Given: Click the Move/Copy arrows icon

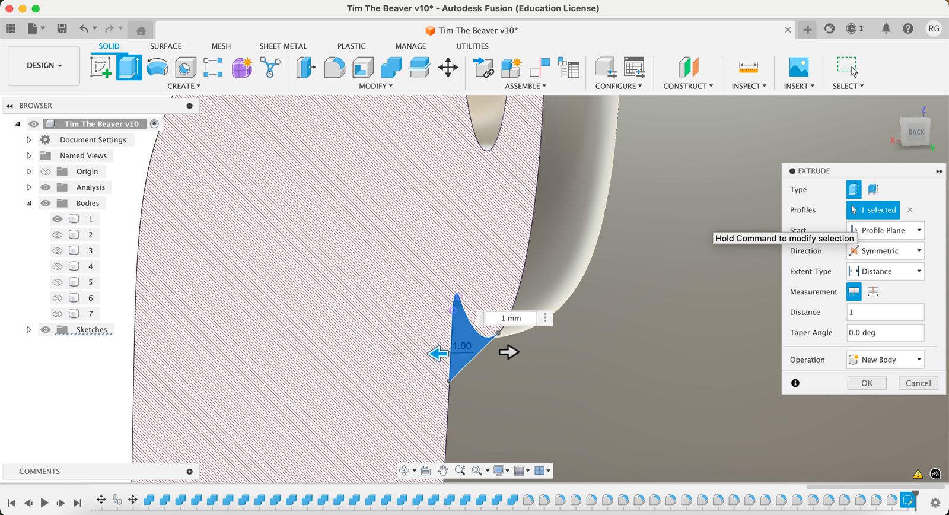Looking at the screenshot, I should coord(448,67).
